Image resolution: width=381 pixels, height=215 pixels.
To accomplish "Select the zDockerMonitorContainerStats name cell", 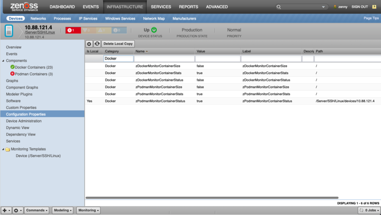I will click(x=159, y=73).
